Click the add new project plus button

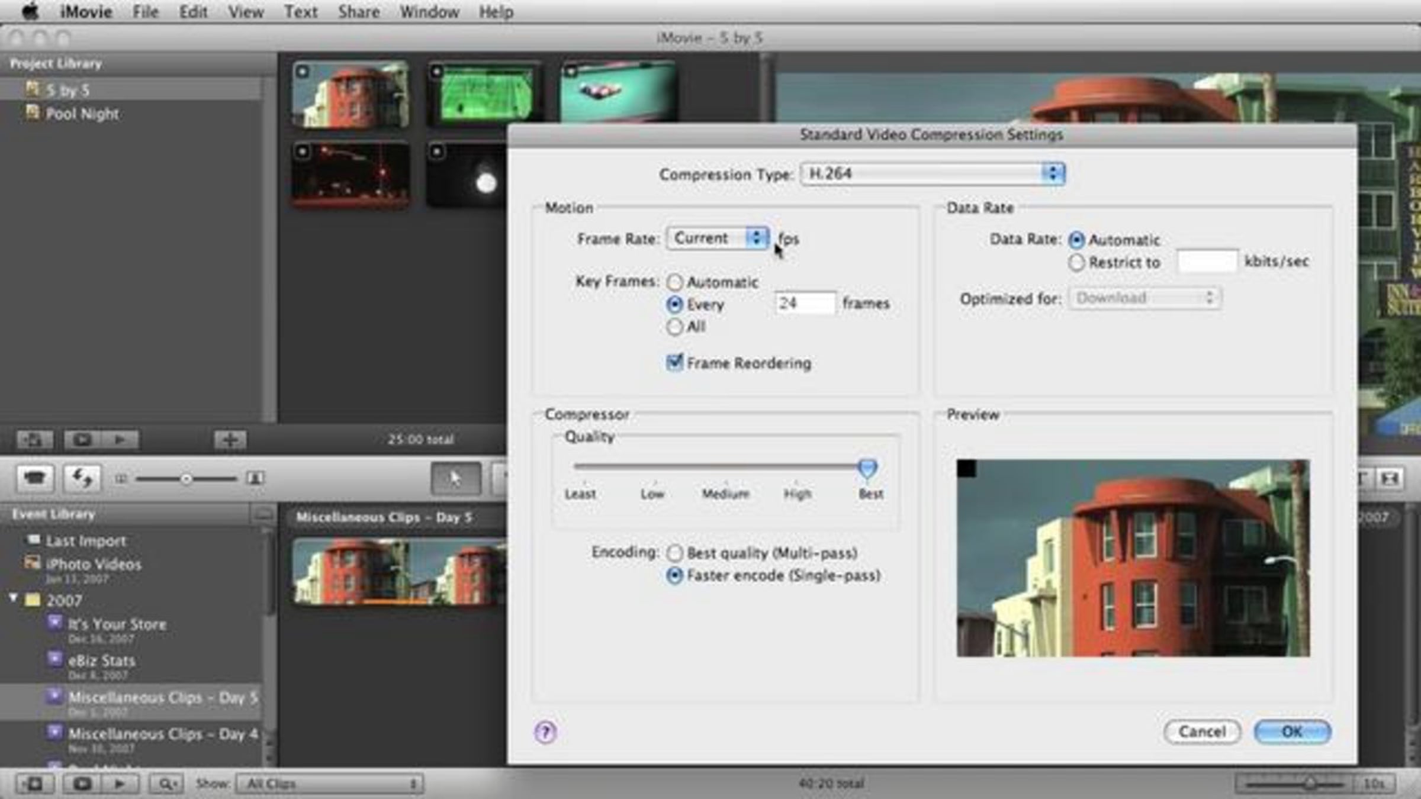click(230, 440)
